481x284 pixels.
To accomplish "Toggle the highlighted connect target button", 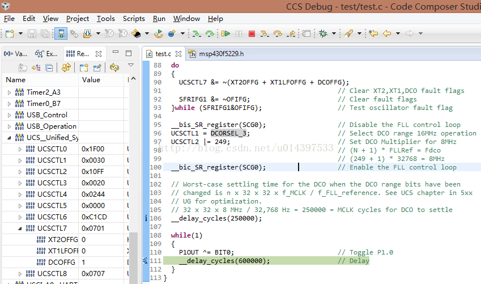I will point(61,34).
